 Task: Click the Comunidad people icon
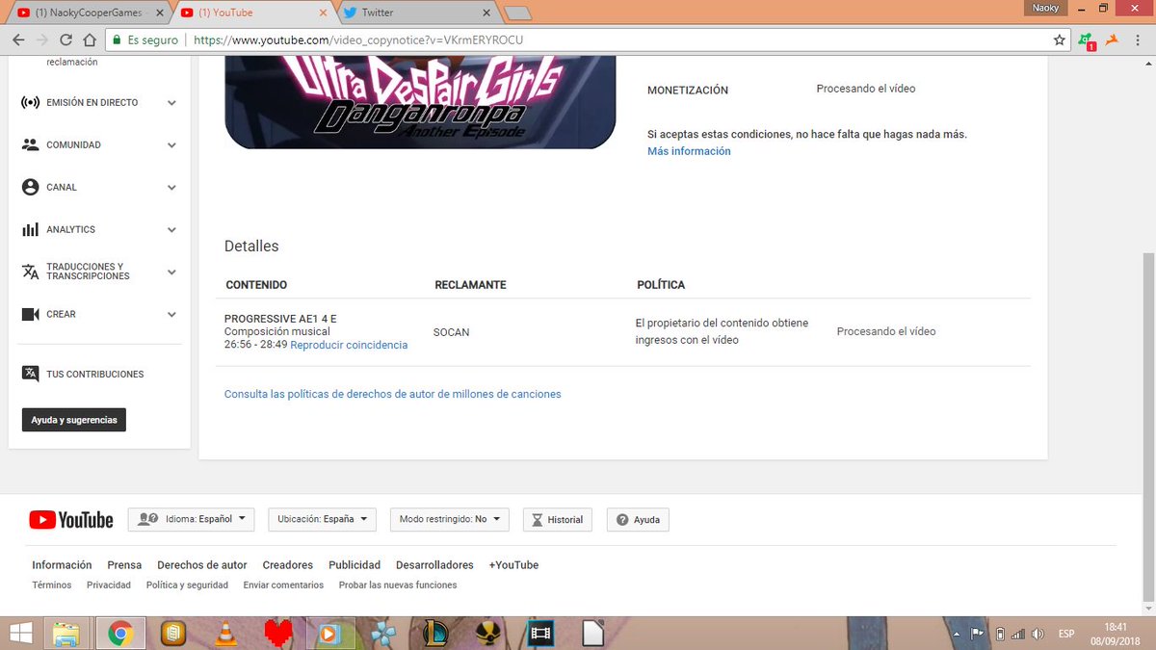point(30,144)
